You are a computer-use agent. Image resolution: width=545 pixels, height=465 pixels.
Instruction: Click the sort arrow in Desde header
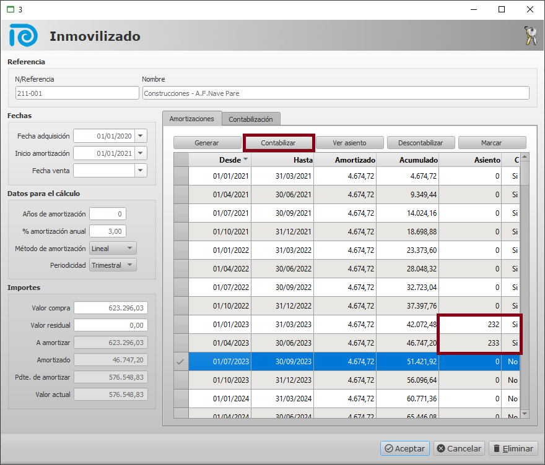[x=246, y=160]
